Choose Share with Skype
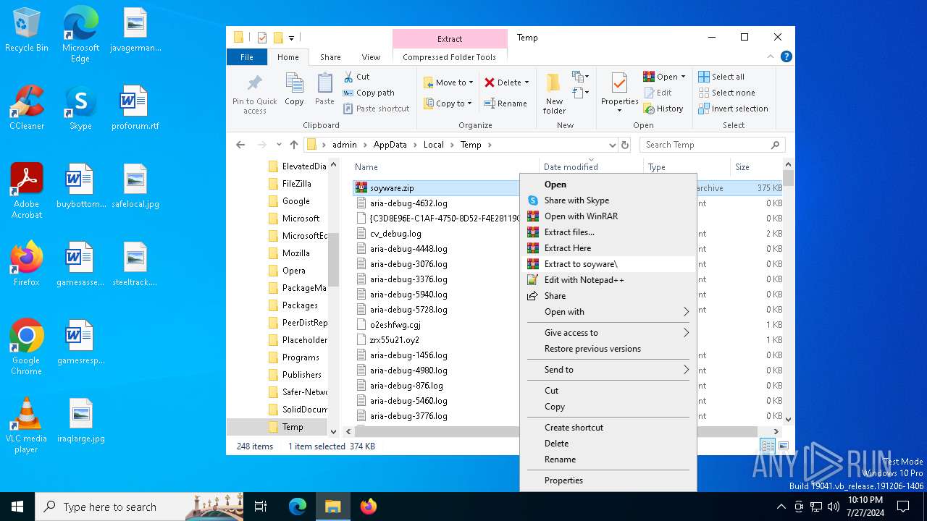This screenshot has width=927, height=521. pos(608,200)
